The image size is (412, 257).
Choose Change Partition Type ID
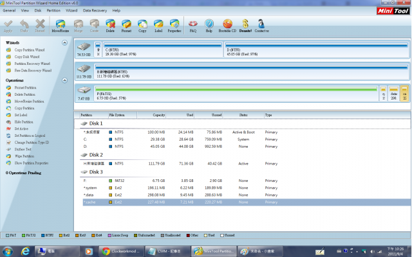32,143
